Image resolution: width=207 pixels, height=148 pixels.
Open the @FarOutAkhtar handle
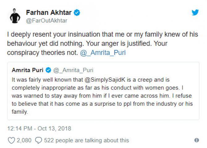47,21
